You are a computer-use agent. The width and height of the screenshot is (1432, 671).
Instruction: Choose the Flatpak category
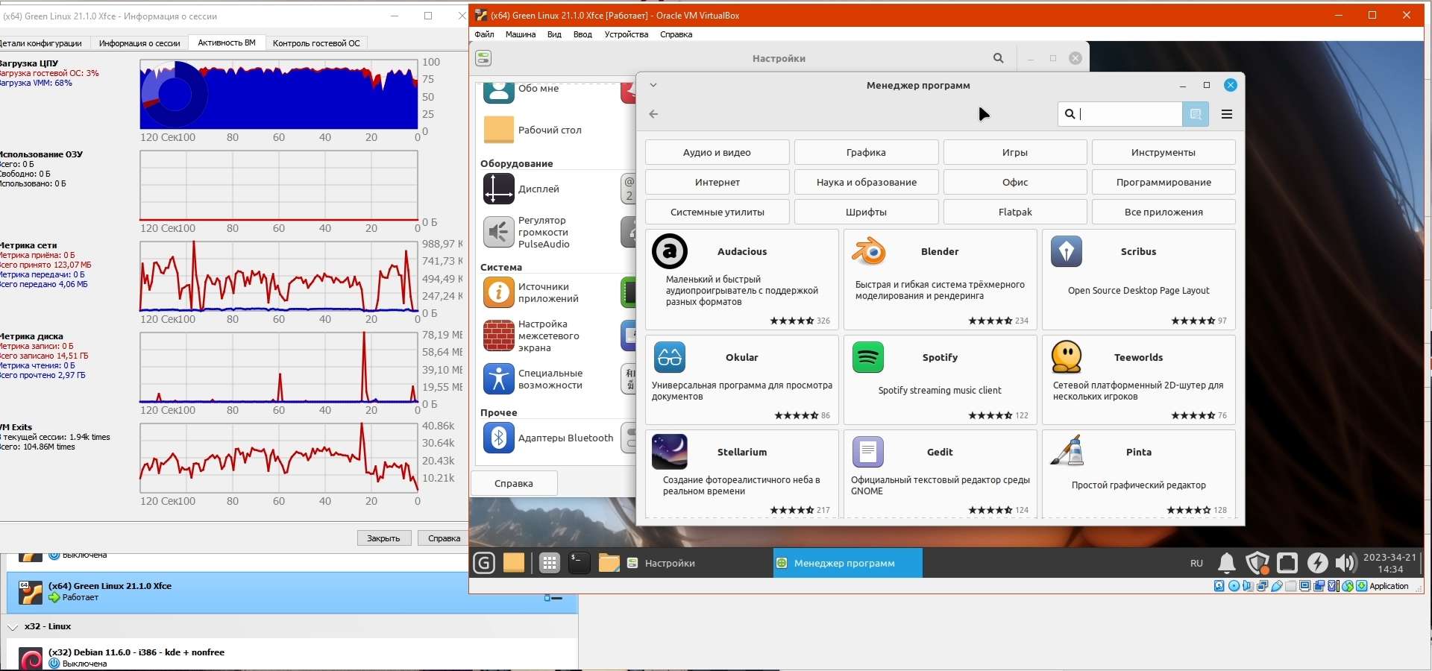[x=1015, y=212]
